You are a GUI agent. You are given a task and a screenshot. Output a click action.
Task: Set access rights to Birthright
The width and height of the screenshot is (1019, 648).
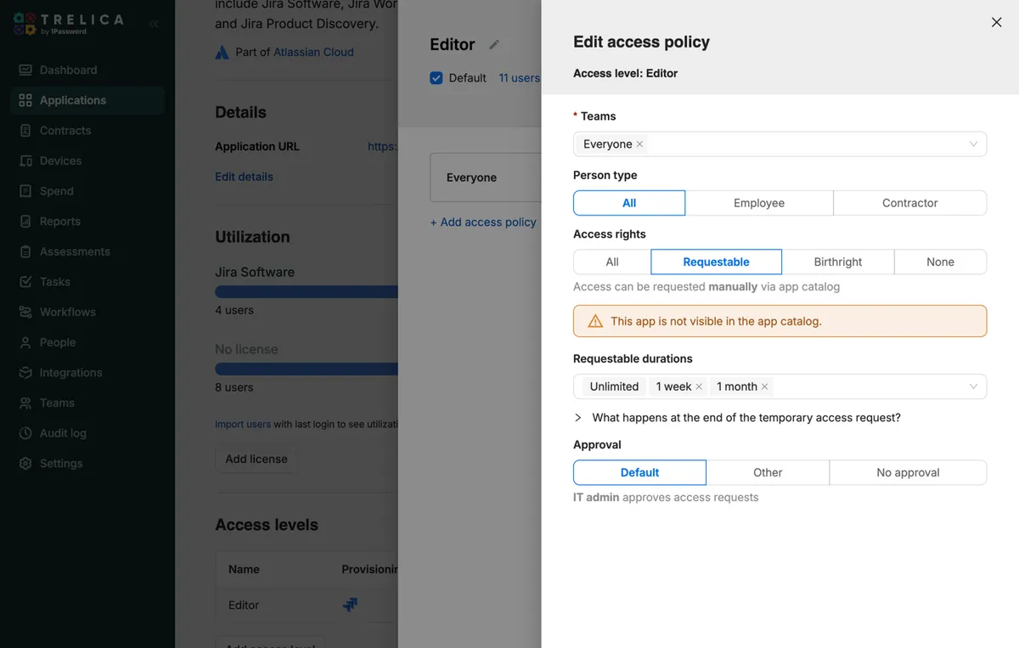[x=838, y=262]
